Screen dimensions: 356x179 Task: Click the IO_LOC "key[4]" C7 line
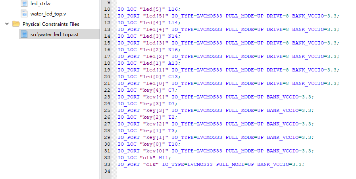148,90
